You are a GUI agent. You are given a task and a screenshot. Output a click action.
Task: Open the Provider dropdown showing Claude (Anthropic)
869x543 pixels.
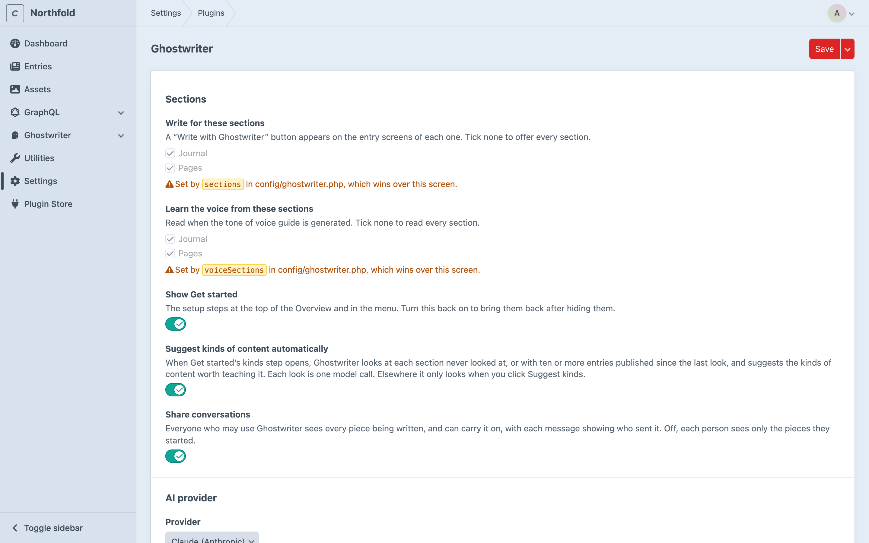coord(212,537)
